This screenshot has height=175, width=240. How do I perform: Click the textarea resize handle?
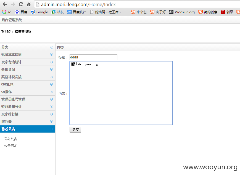pos(171,123)
